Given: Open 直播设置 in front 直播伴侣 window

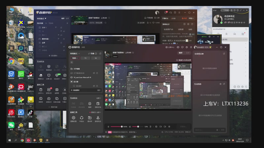Looking at the screenshot, I should [73, 119].
